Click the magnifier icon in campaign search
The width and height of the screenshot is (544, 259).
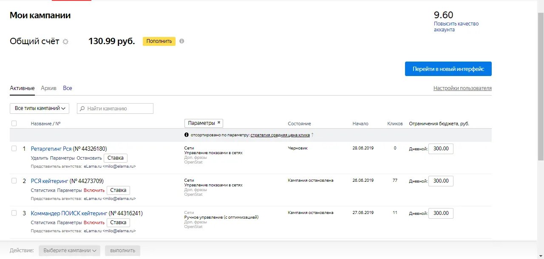82,109
